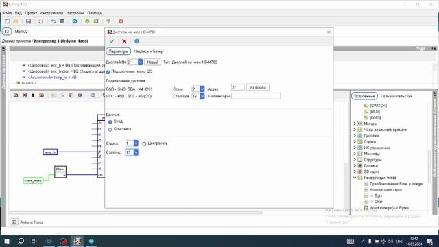Open the Столбец column dropdown
This screenshot has height=247, width=439.
[x=136, y=152]
